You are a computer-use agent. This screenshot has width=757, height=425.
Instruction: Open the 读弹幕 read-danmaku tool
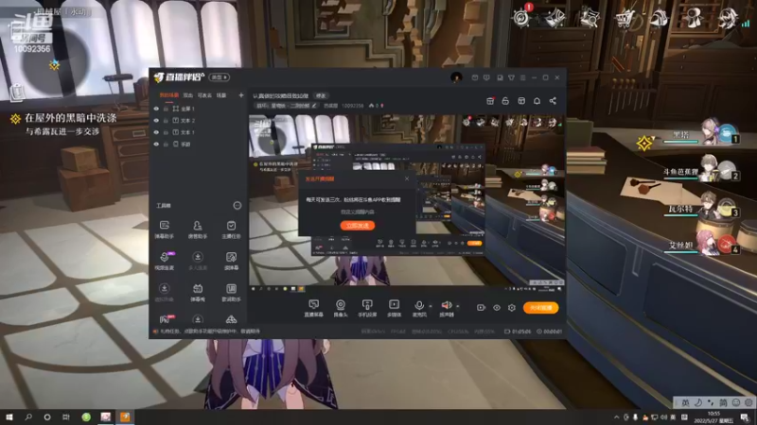click(231, 261)
